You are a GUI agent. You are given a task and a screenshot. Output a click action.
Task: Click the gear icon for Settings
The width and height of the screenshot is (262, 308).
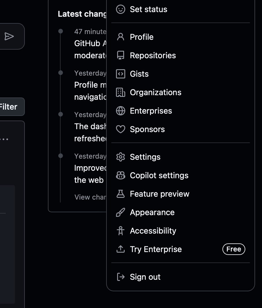[121, 157]
